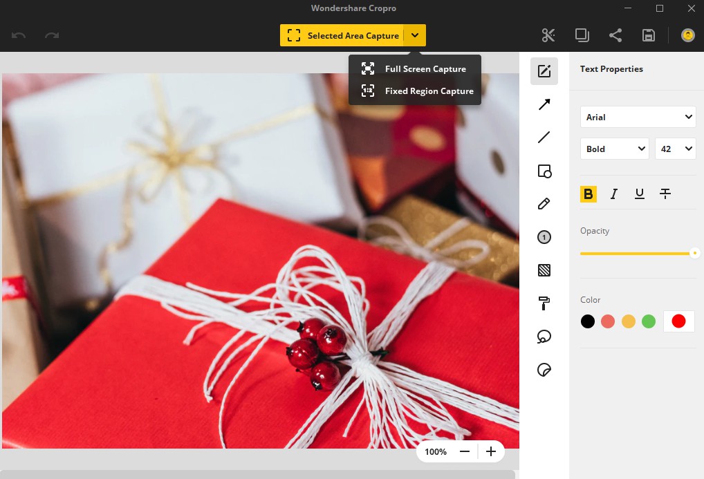The width and height of the screenshot is (704, 479).
Task: Open the Sticker tool
Action: [544, 370]
